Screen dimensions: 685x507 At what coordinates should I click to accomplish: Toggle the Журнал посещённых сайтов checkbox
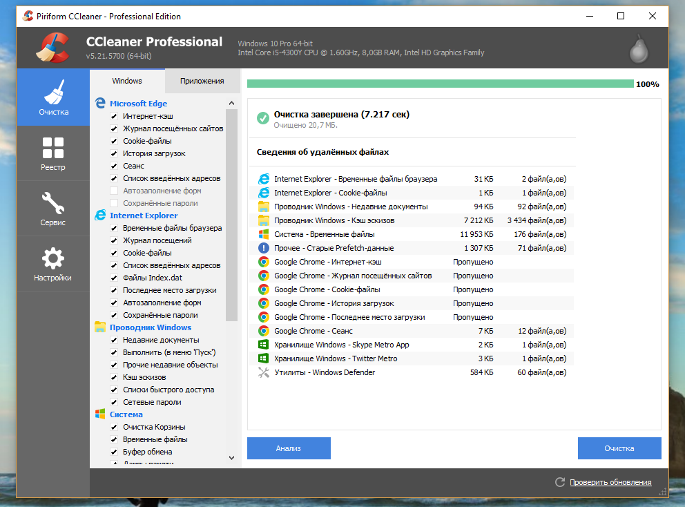point(114,128)
